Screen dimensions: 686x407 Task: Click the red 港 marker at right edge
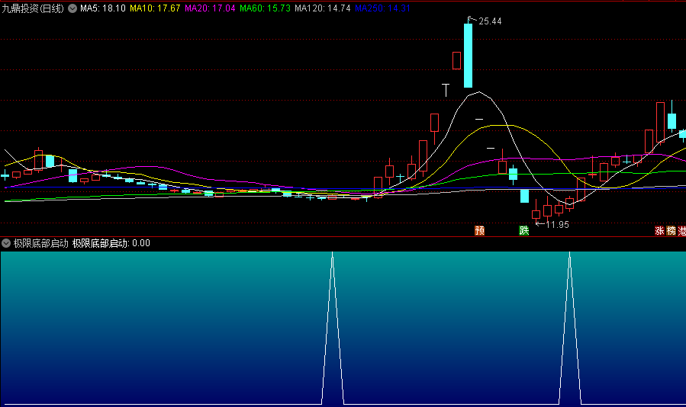[x=682, y=230]
